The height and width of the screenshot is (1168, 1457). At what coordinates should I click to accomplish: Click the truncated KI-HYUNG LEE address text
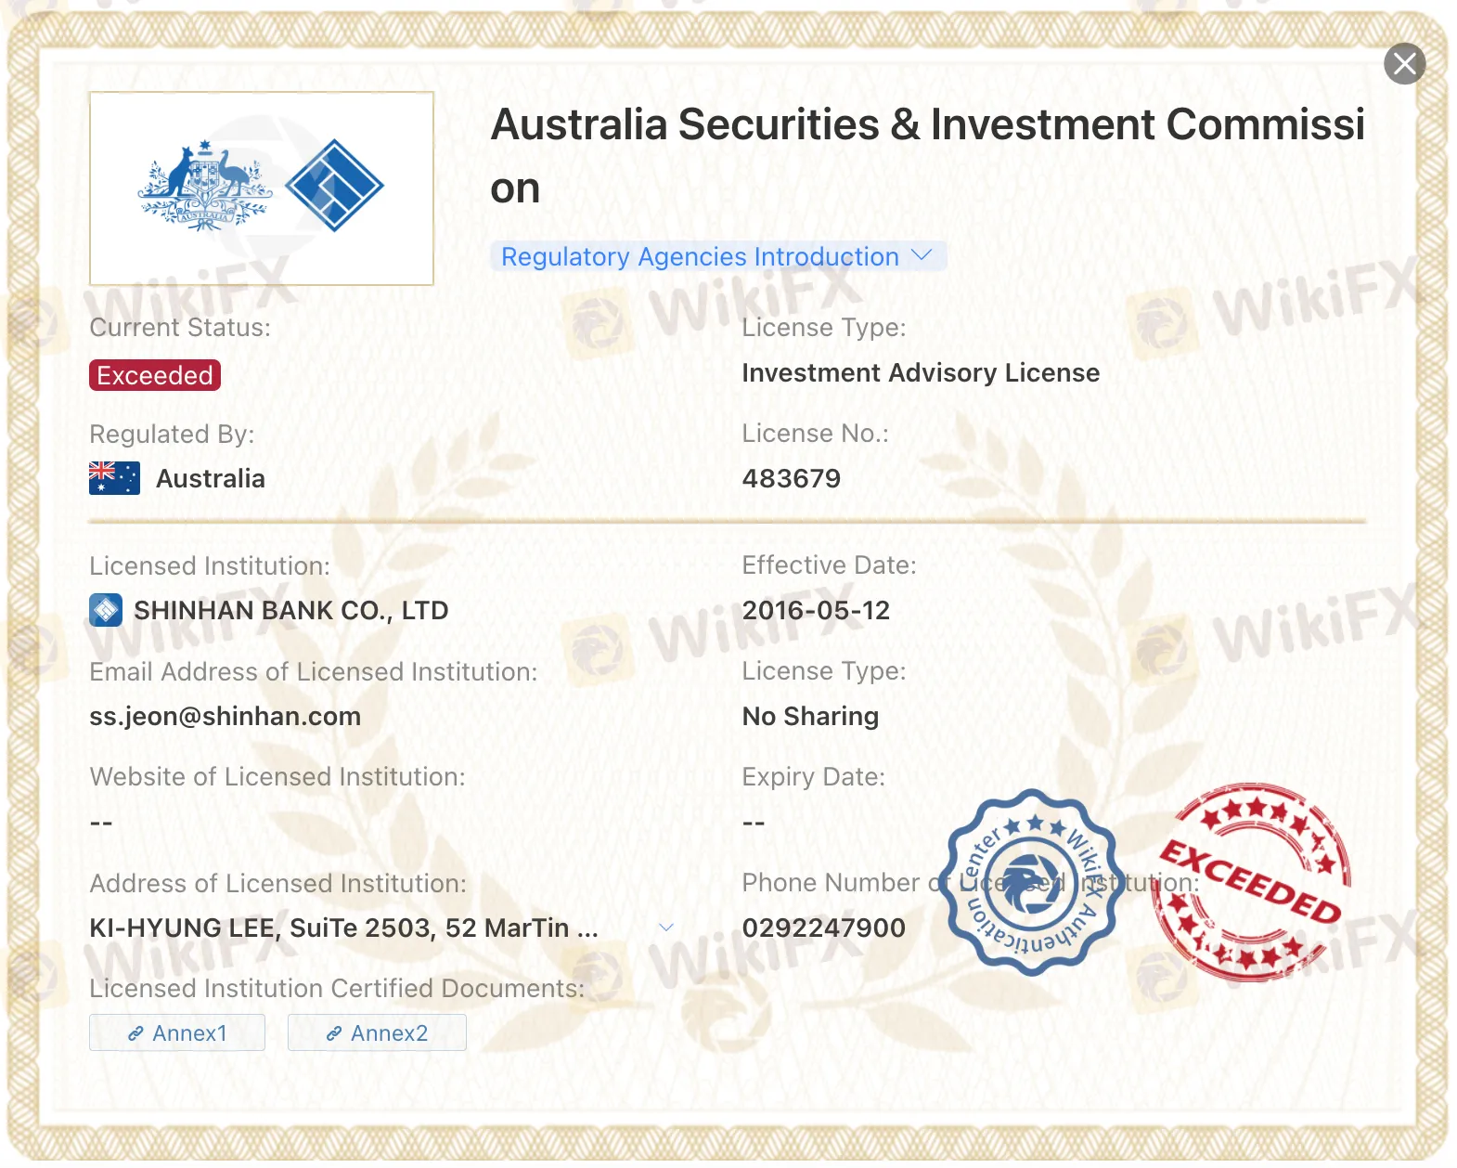click(343, 928)
